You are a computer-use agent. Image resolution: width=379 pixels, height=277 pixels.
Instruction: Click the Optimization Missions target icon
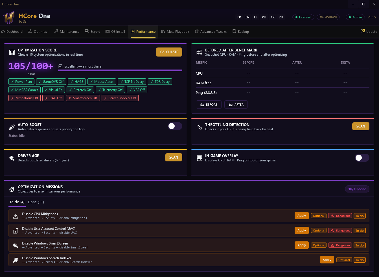[x=12, y=189]
